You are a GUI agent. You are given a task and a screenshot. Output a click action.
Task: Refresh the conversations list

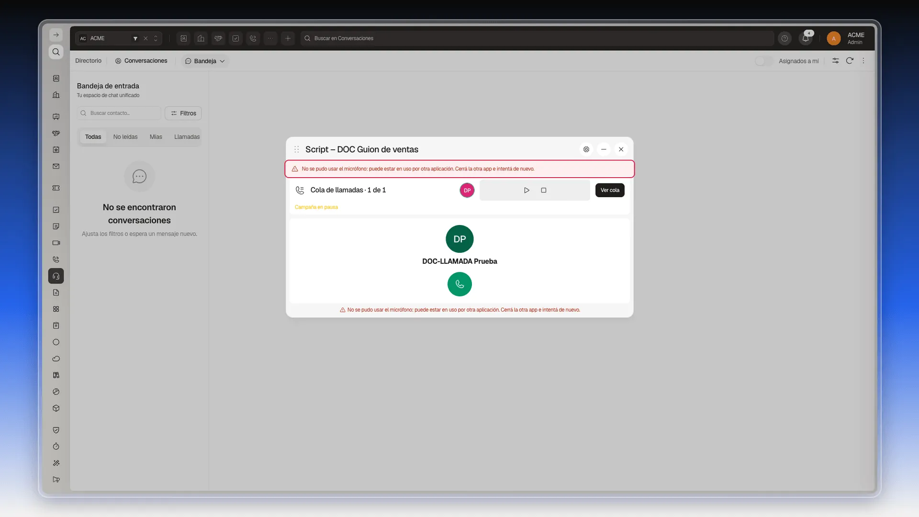tap(850, 61)
